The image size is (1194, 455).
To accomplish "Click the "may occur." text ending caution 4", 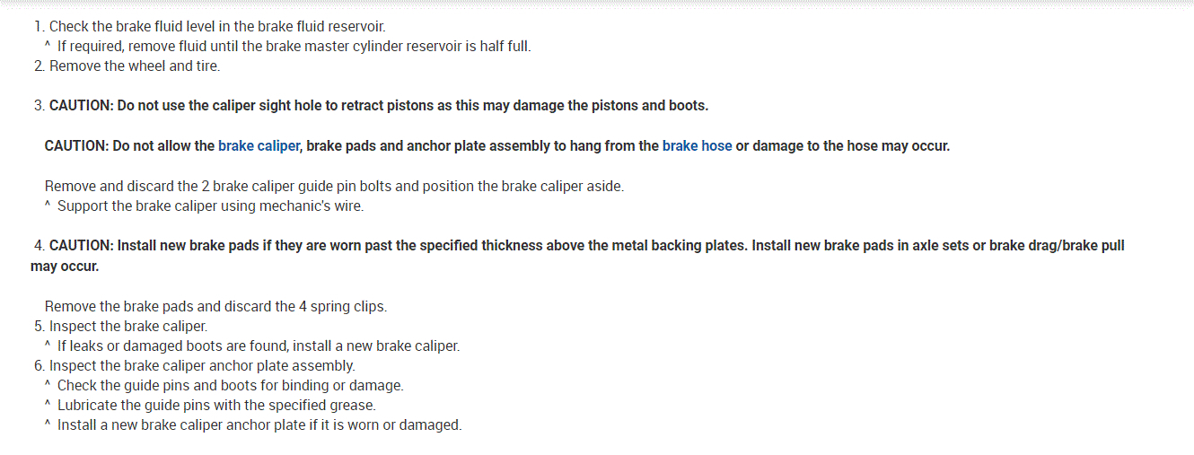I will 65,267.
